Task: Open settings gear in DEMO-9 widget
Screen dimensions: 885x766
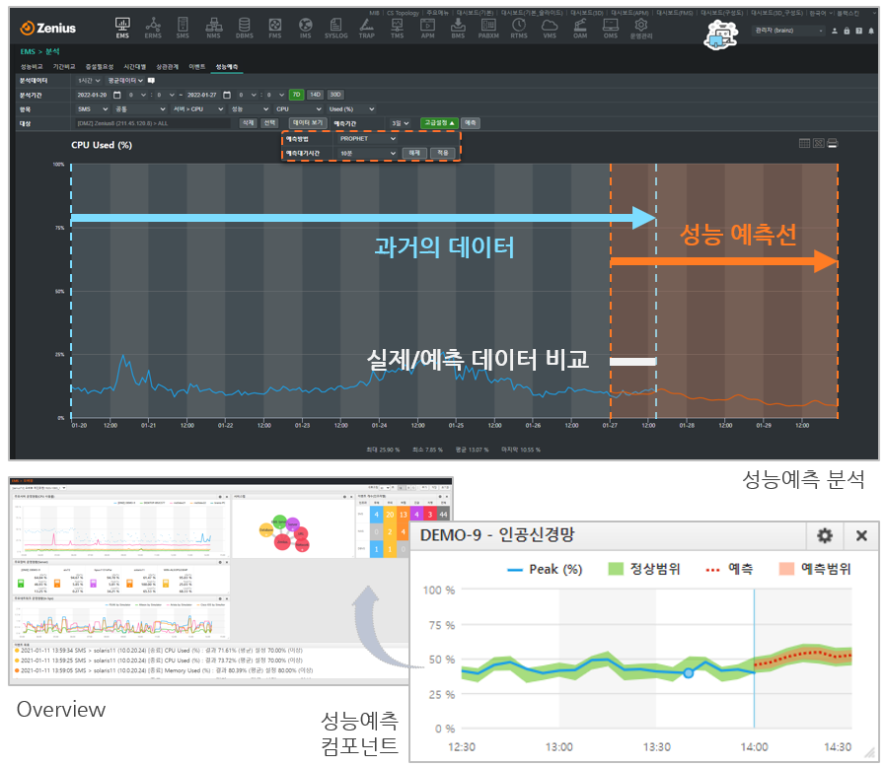Action: click(825, 535)
